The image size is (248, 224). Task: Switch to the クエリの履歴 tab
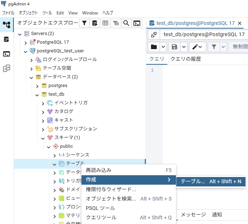186,59
